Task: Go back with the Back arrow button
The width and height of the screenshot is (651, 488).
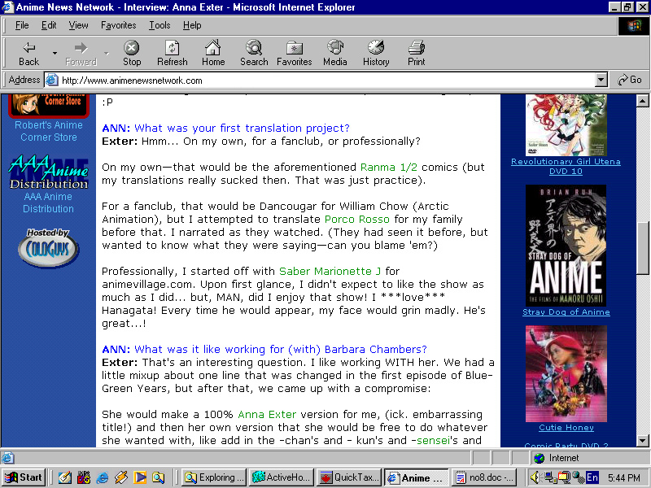Action: click(28, 53)
